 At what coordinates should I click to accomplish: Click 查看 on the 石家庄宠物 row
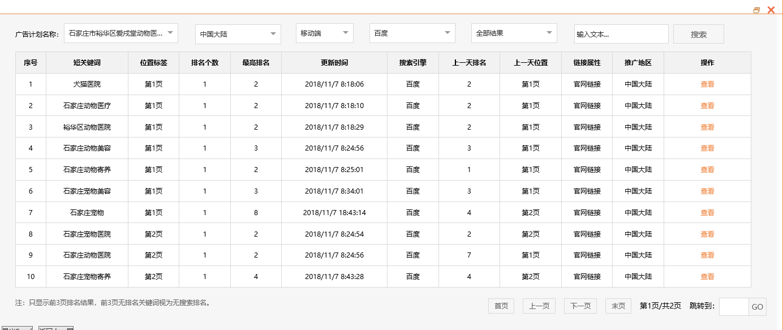pyautogui.click(x=707, y=212)
